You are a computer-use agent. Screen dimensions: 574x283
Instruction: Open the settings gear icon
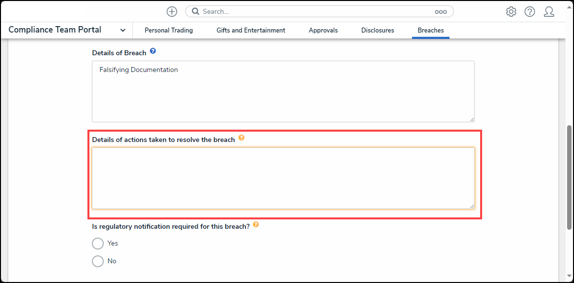[x=511, y=12]
